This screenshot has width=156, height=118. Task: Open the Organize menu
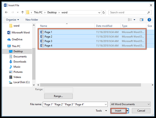[13, 20]
